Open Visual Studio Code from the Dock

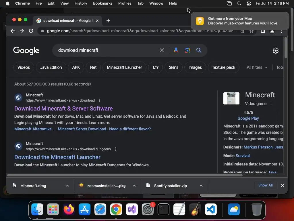coord(211,209)
